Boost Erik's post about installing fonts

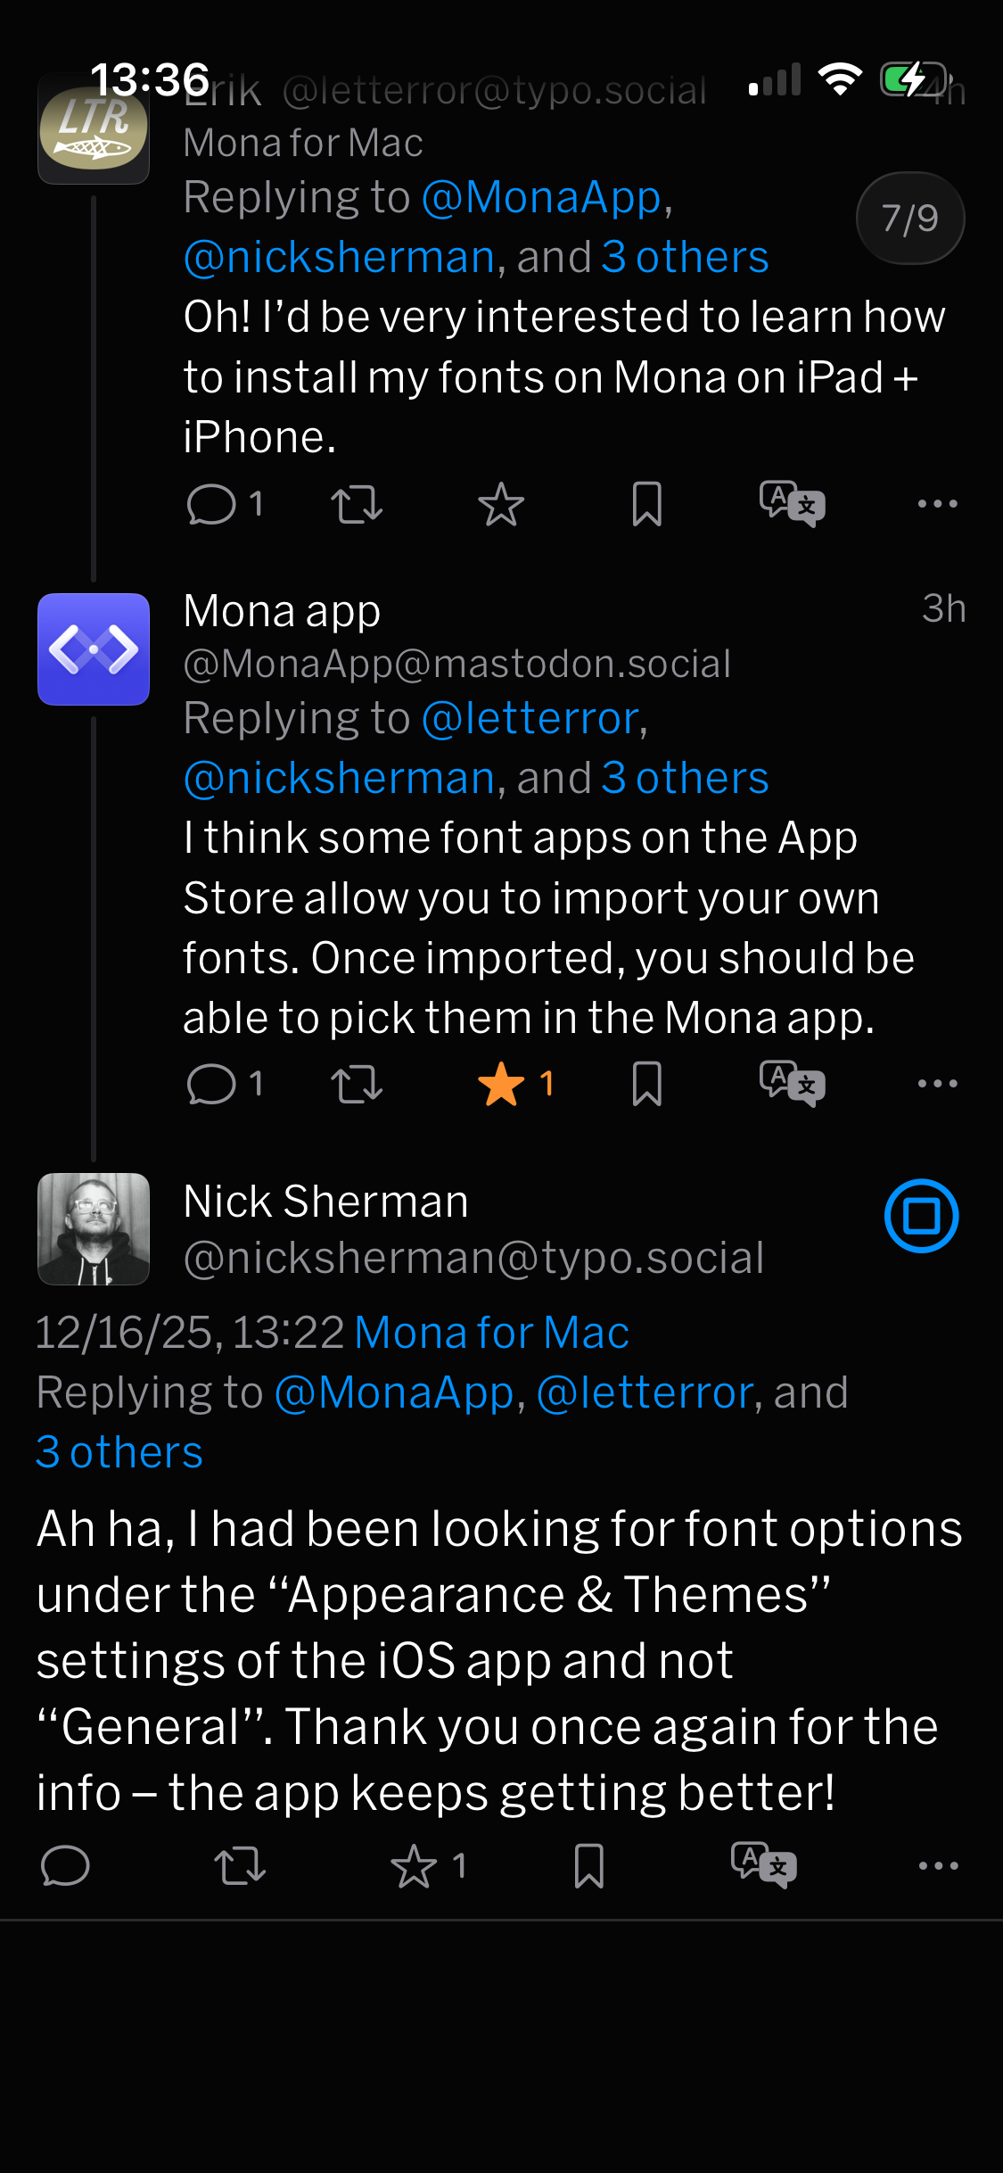[357, 505]
